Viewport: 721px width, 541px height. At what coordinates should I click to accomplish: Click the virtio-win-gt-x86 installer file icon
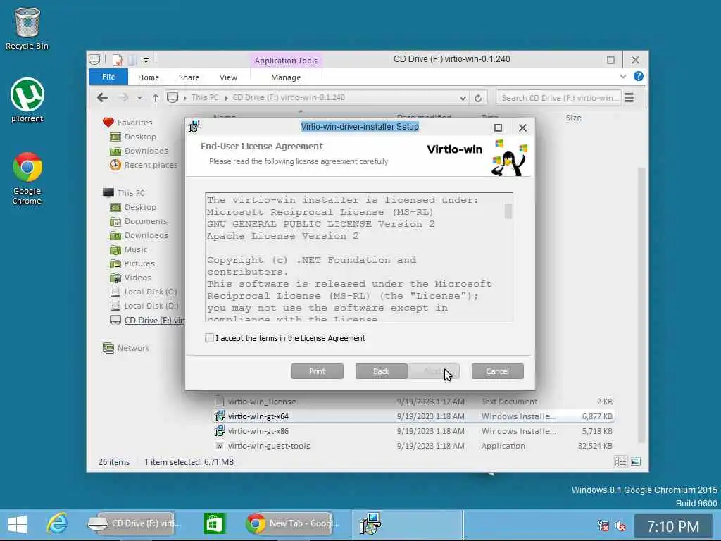tap(220, 431)
